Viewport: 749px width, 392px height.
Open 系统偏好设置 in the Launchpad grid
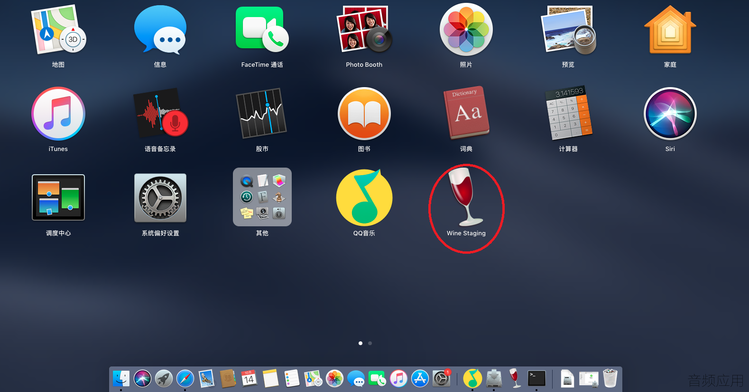[x=160, y=198]
